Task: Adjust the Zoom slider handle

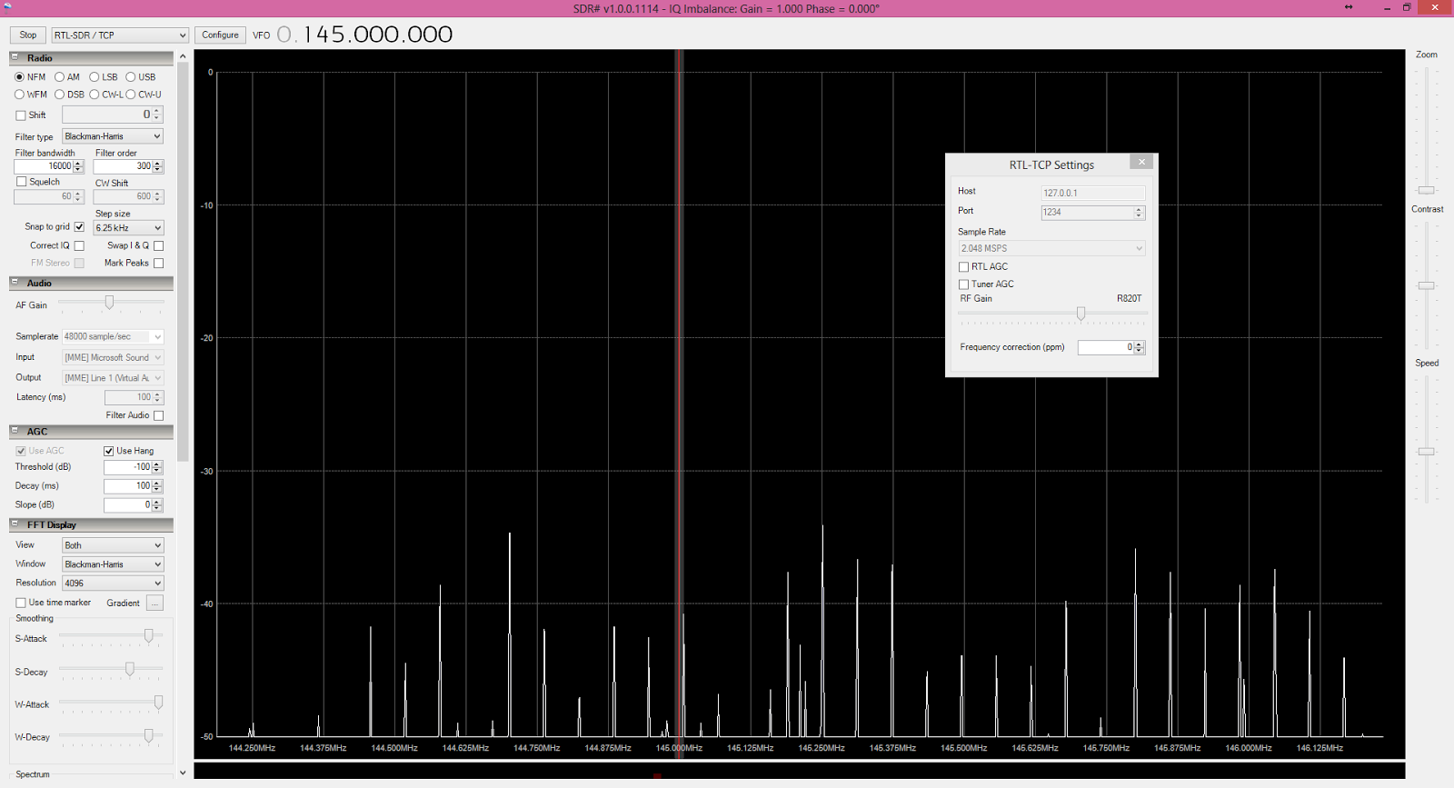Action: point(1427,191)
